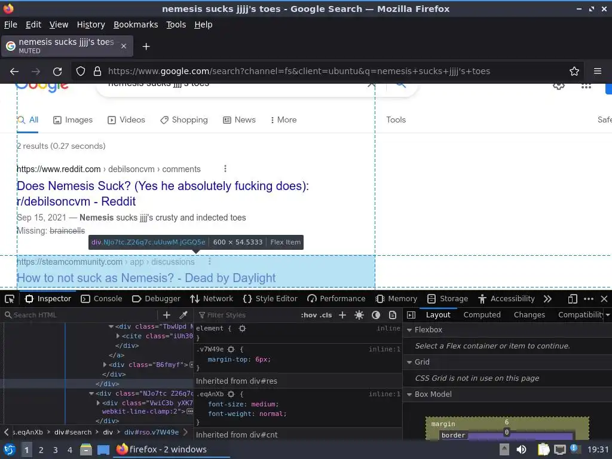Image resolution: width=612 pixels, height=459 pixels.
Task: Open DevTools three-dot options menu
Action: click(x=589, y=299)
